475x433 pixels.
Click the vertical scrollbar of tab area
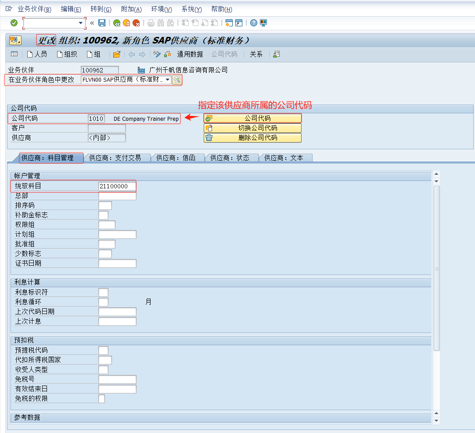point(436,268)
